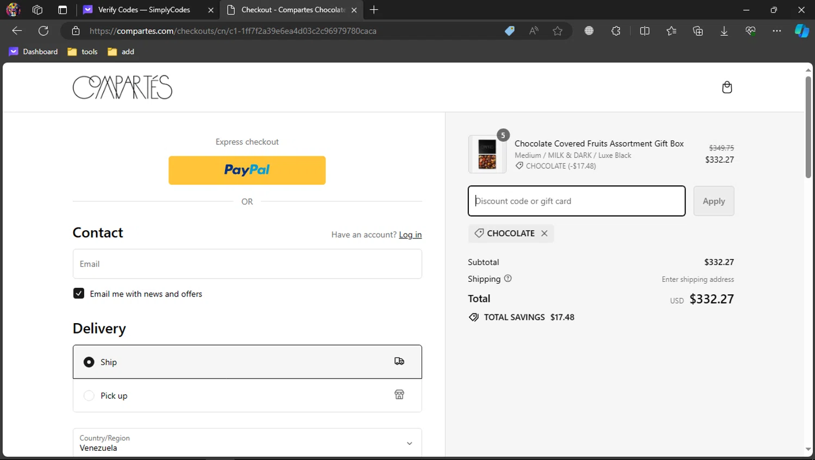Open the split screen icon
The height and width of the screenshot is (460, 815).
click(x=645, y=31)
